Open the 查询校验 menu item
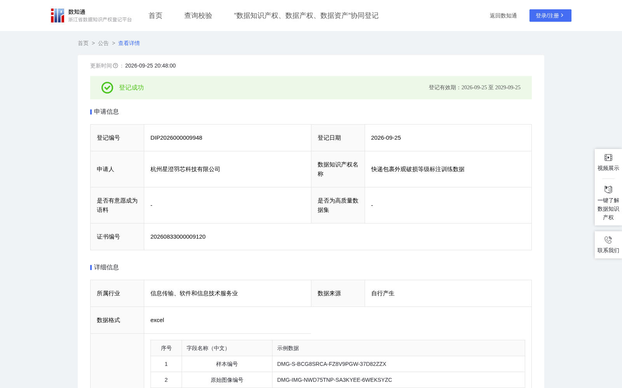 coord(198,16)
